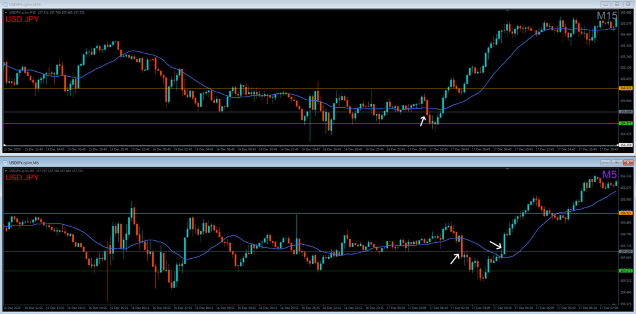Click the purple M5 timeframe label
The image size is (636, 314).
(x=609, y=175)
